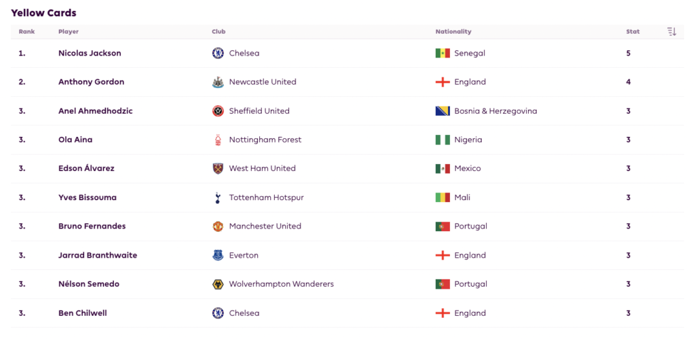
Task: Click the Manchester United crest icon
Action: 218,226
